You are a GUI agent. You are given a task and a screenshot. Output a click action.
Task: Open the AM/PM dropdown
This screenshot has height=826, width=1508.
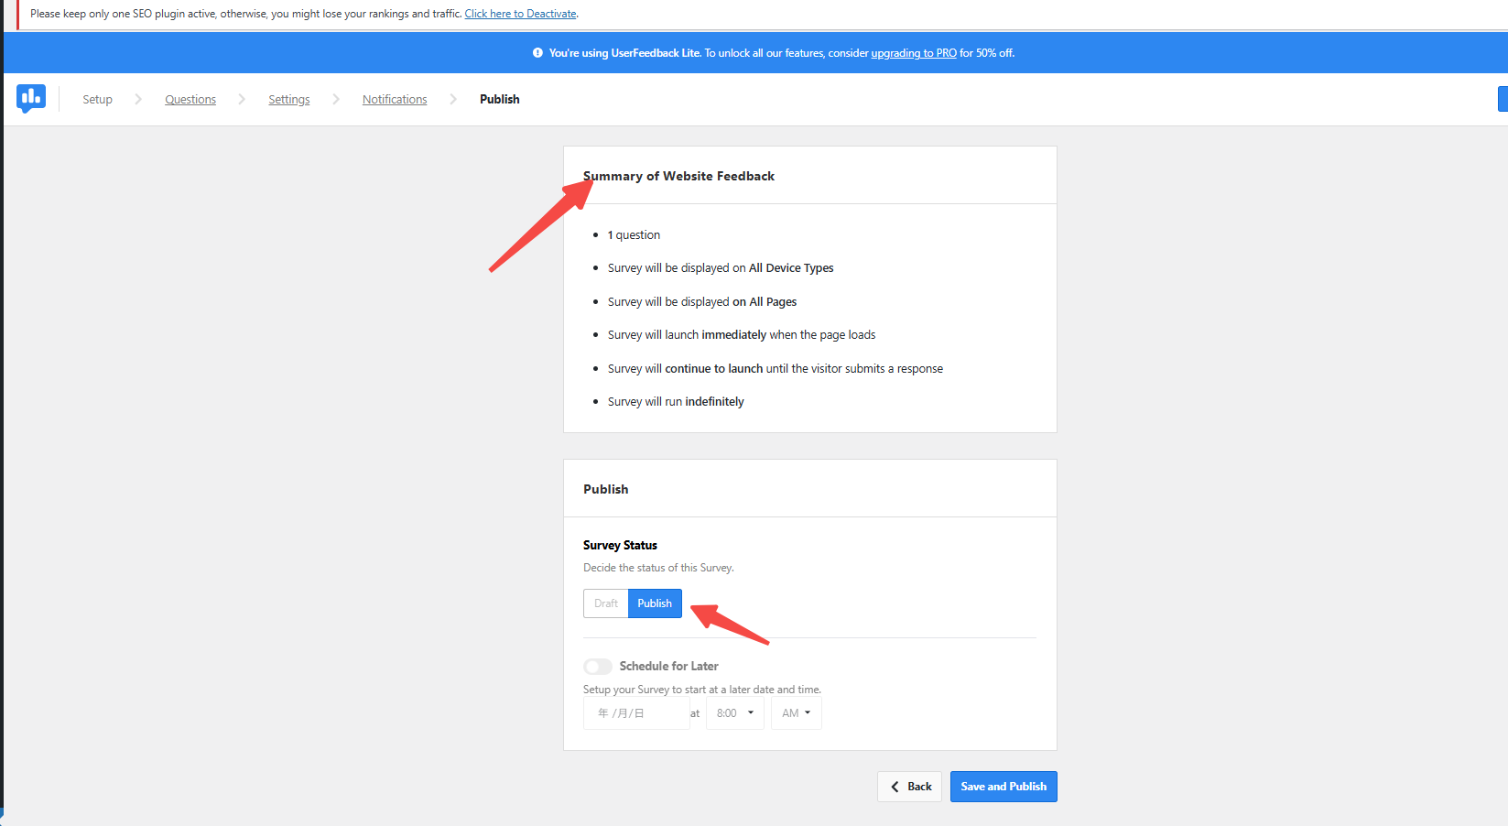click(796, 712)
